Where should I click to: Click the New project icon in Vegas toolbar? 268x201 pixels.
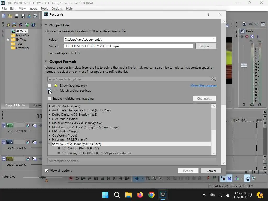4,16
